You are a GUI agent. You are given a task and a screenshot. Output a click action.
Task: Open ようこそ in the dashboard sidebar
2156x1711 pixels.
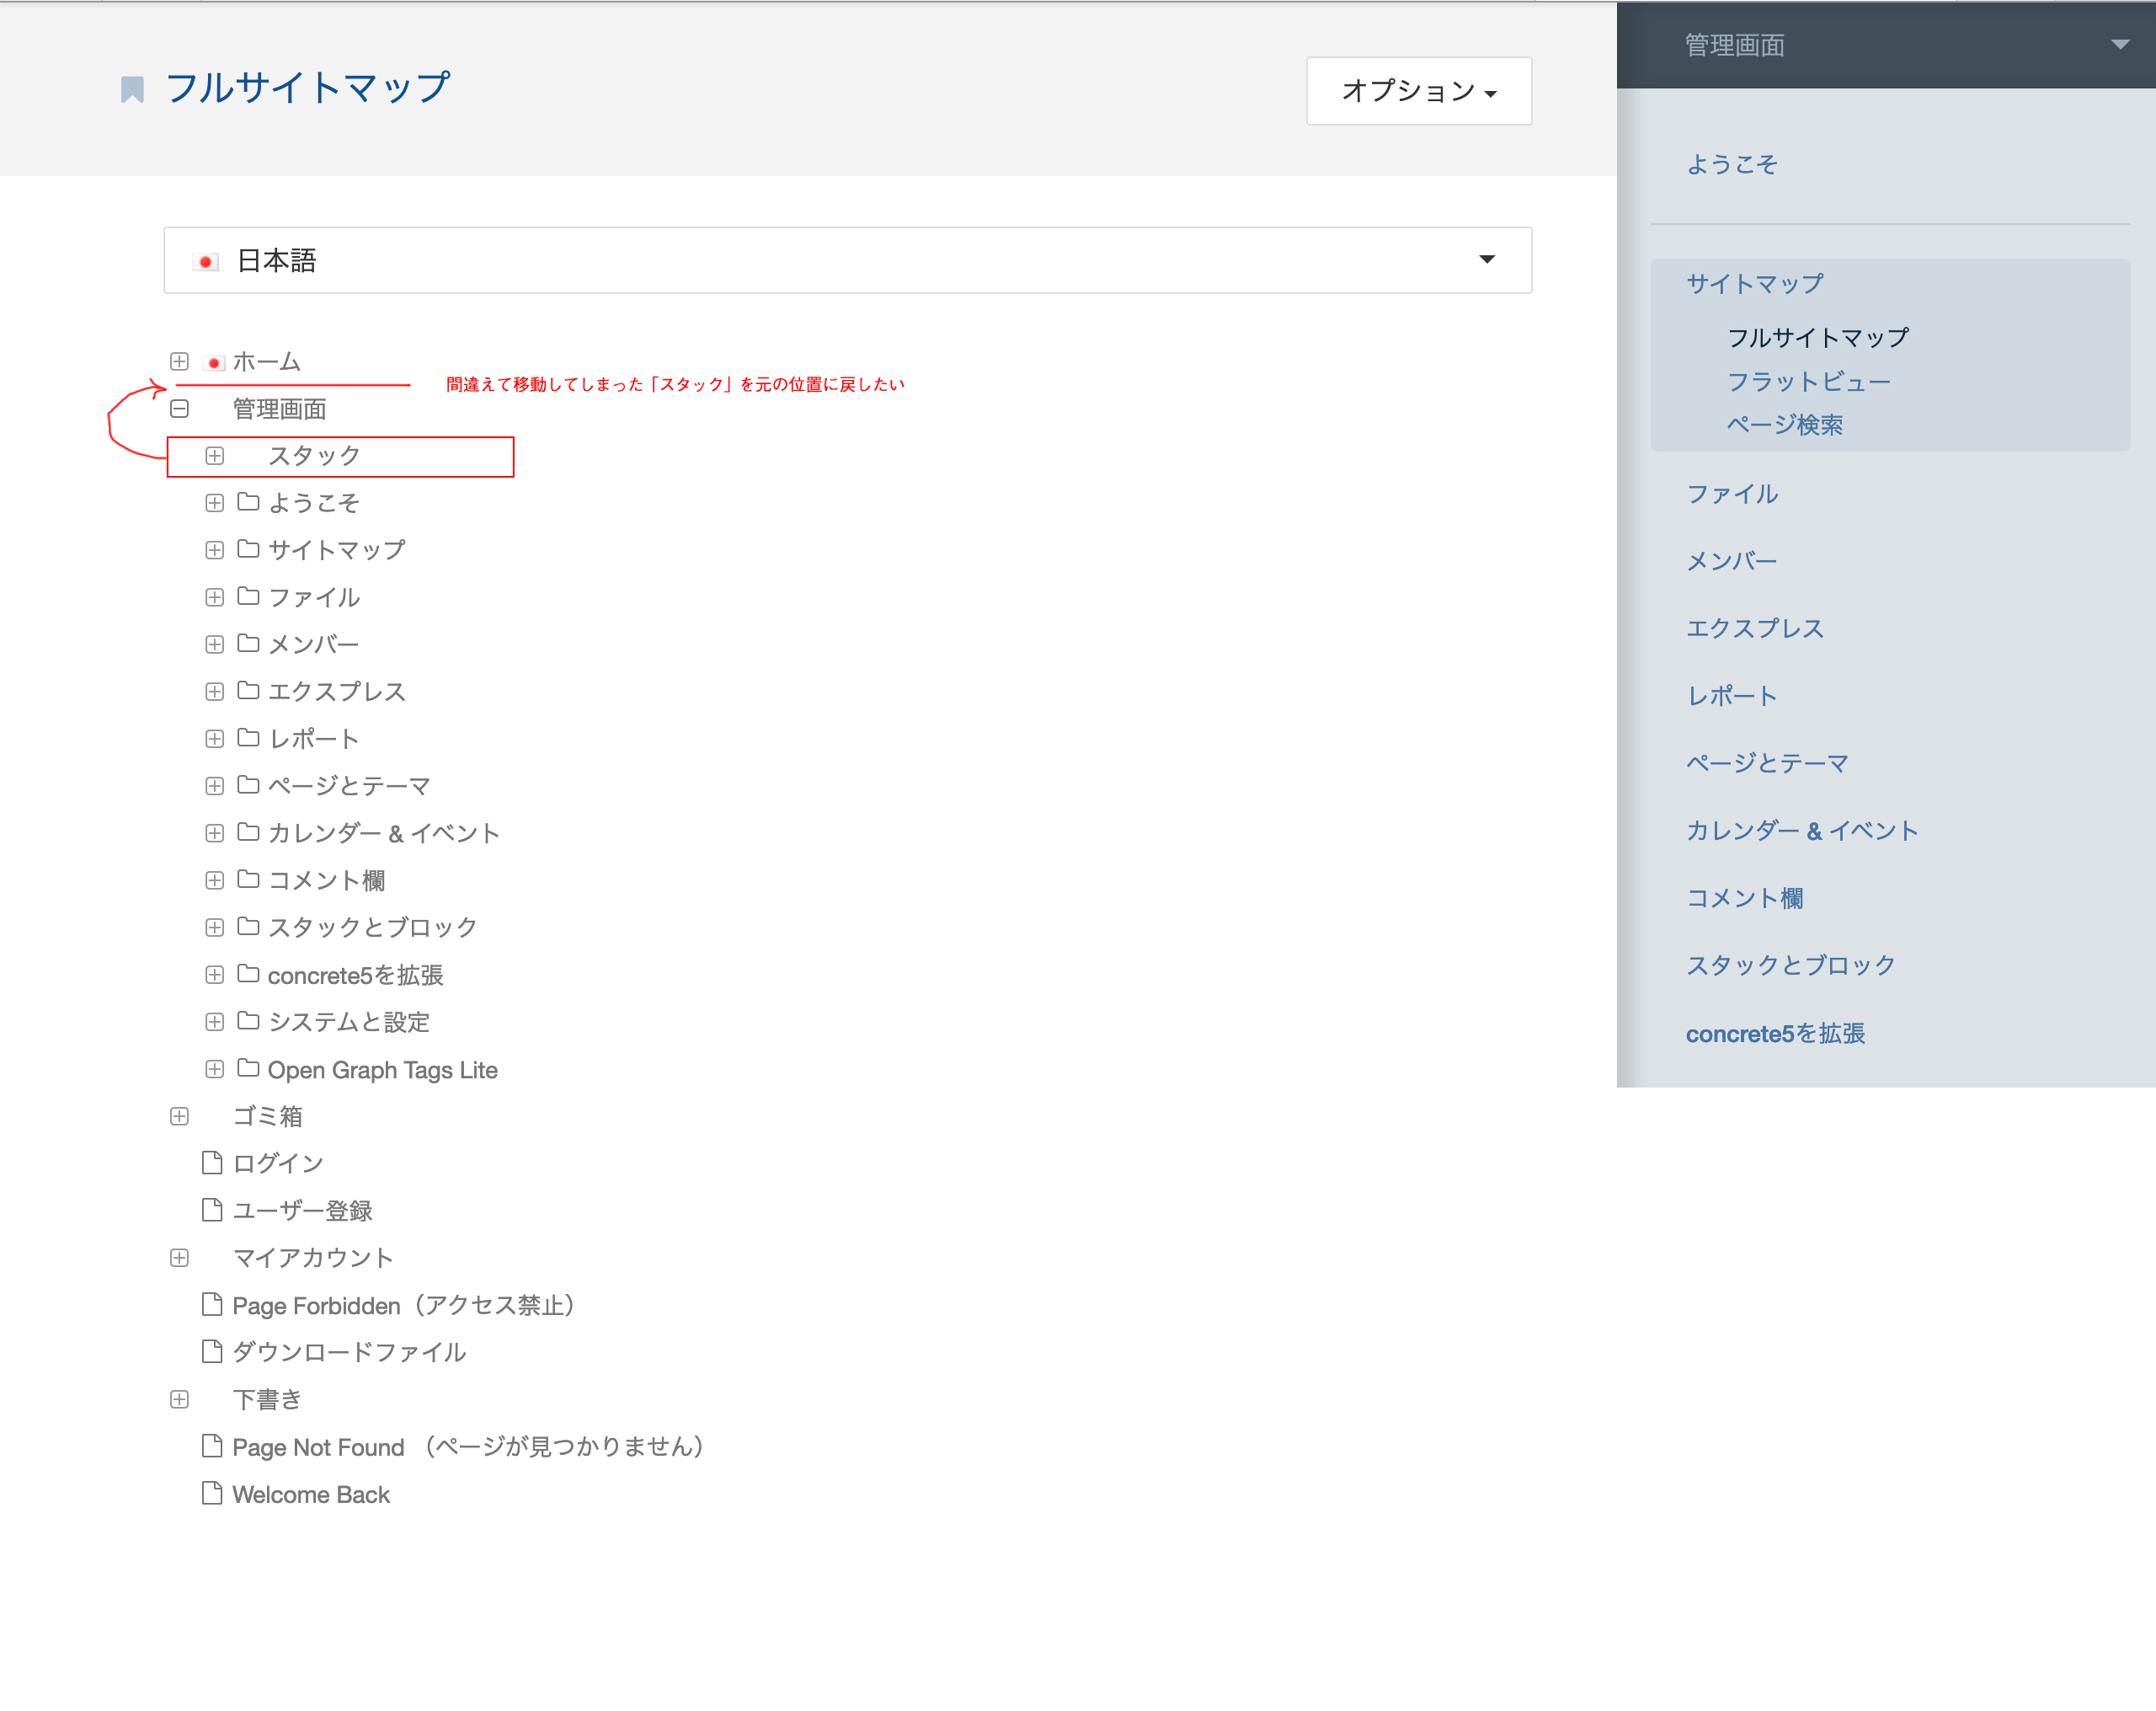pos(1733,164)
